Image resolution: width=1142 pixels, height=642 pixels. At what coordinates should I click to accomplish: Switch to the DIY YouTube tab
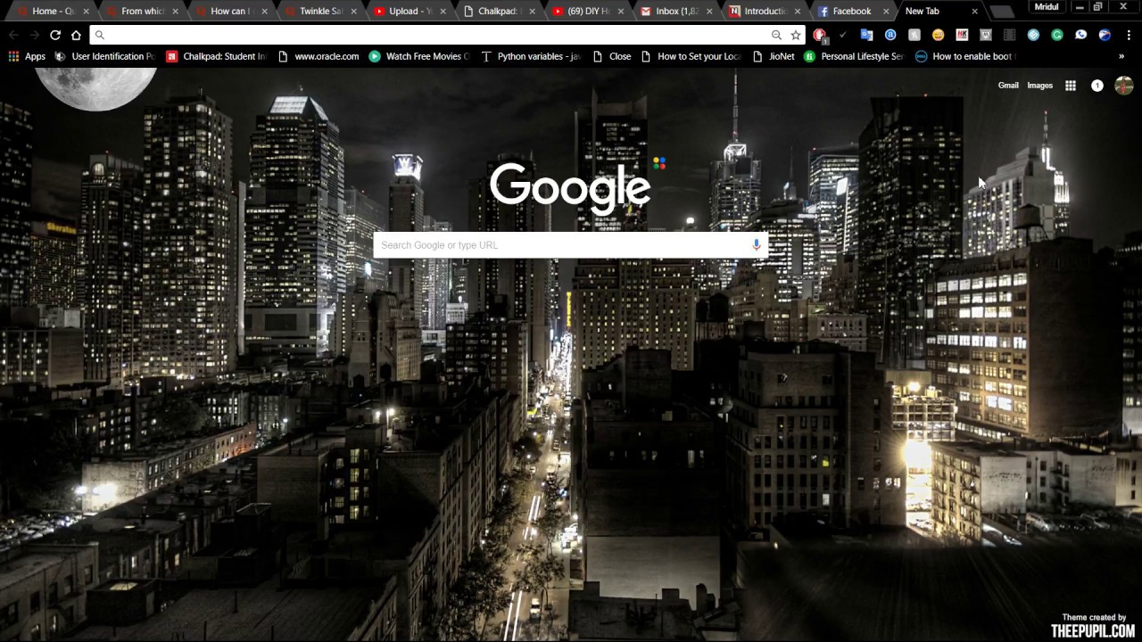coord(587,12)
